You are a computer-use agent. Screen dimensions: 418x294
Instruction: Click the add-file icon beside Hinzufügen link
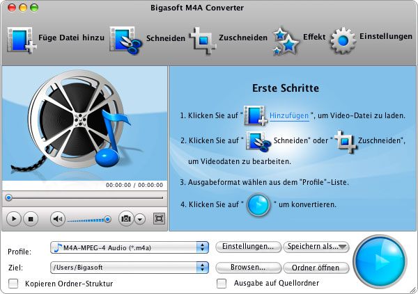tap(256, 115)
